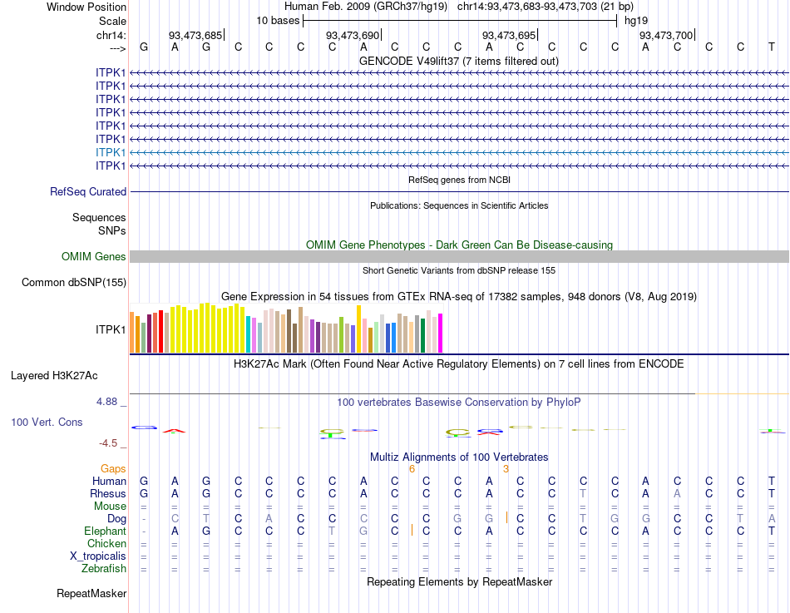Click the GENCODE V49lift37 track title
790x613 pixels.
pos(459,61)
